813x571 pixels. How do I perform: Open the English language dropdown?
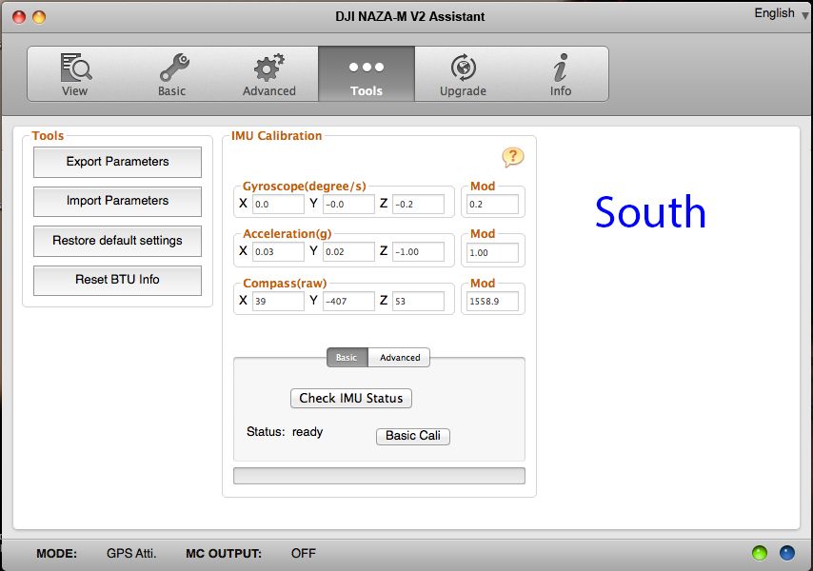pyautogui.click(x=781, y=13)
